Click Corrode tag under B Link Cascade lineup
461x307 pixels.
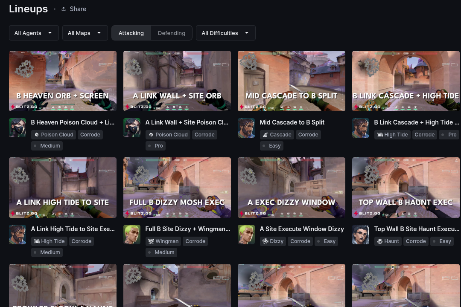pyautogui.click(x=425, y=135)
